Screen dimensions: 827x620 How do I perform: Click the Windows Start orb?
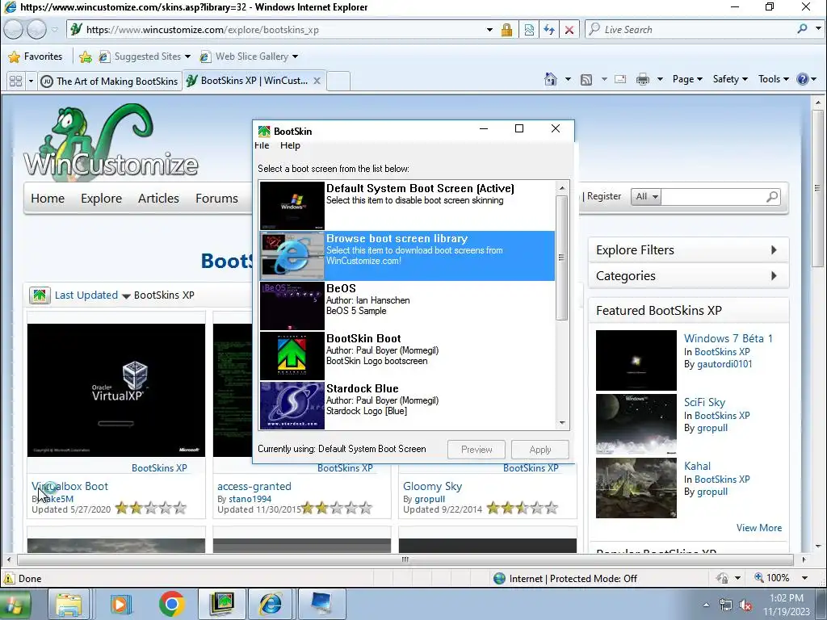coord(15,604)
